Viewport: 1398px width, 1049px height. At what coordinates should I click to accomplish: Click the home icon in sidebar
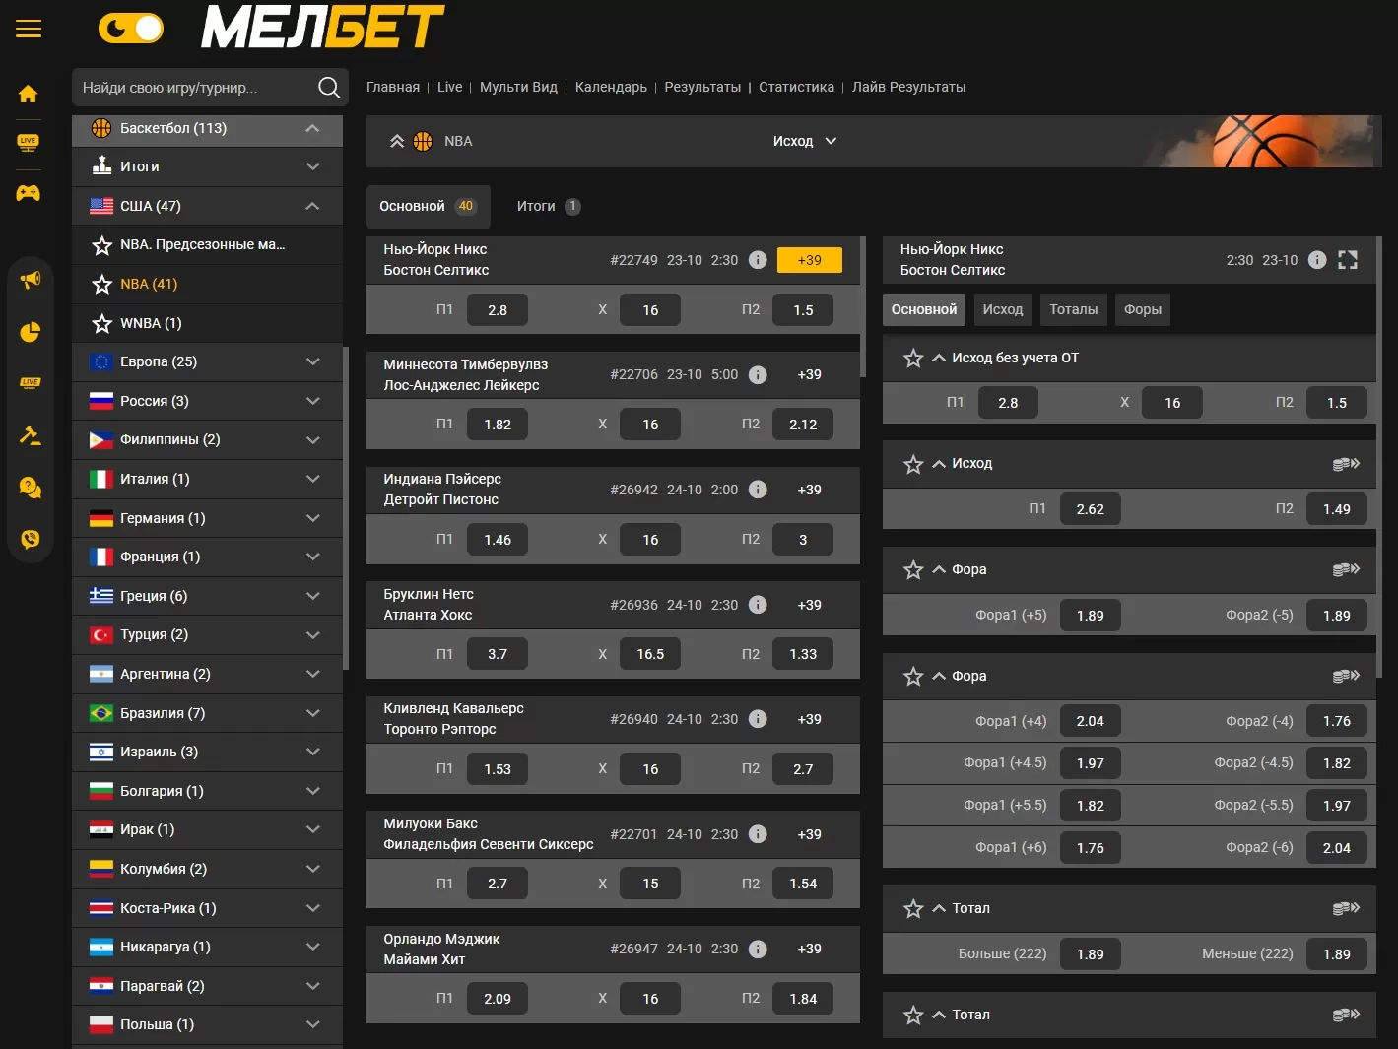(x=29, y=94)
